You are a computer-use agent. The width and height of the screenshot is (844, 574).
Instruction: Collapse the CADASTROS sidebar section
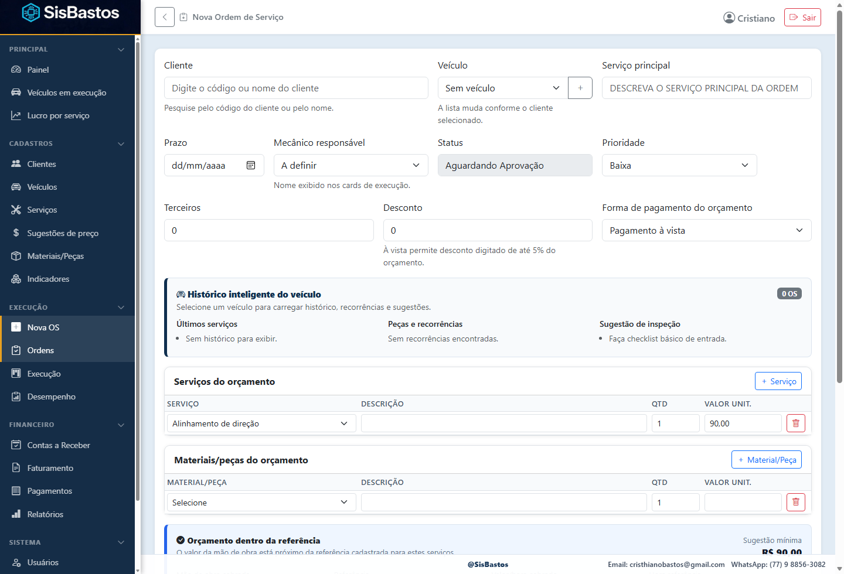tap(121, 143)
